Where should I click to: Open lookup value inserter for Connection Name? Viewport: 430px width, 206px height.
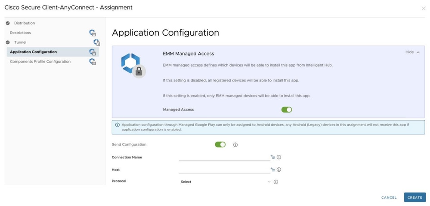pos(273,157)
